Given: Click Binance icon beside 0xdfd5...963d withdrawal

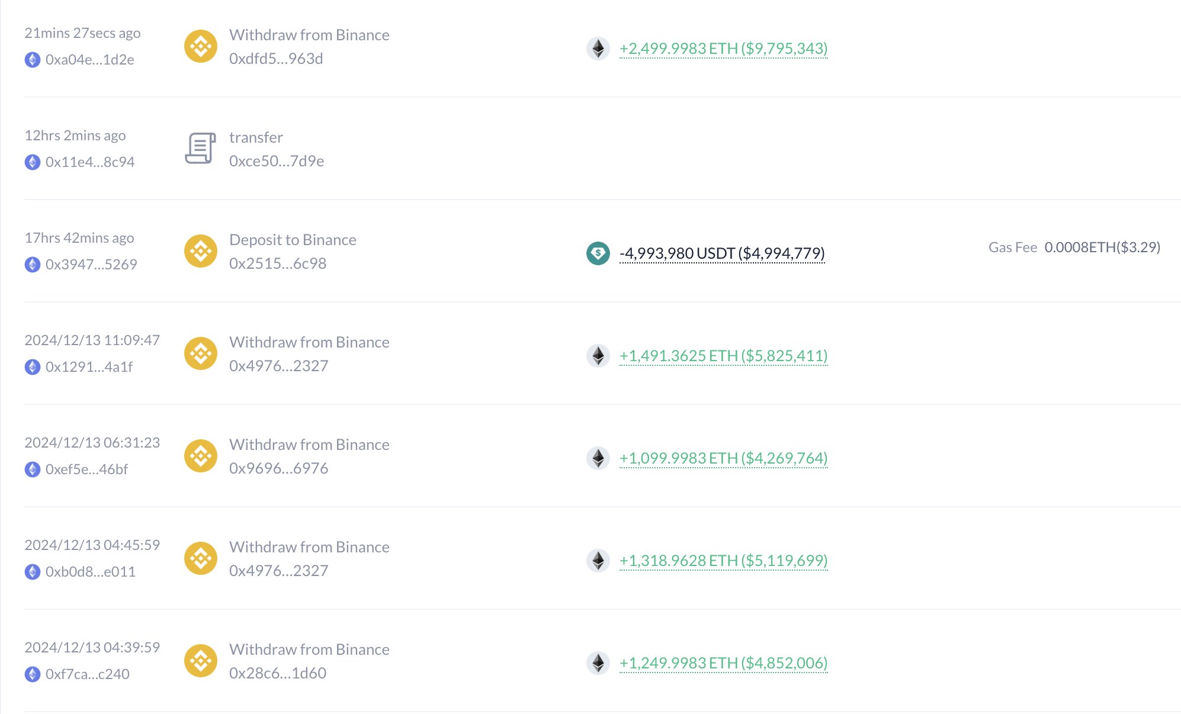Looking at the screenshot, I should pyautogui.click(x=201, y=46).
